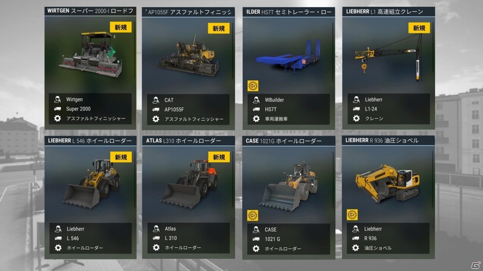Select the 新規 badge on the Liebherr L1 crane card
Viewport: 483px width, 271px height.
[419, 28]
